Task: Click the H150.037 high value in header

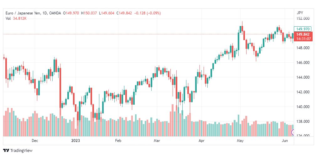Action: coord(89,13)
